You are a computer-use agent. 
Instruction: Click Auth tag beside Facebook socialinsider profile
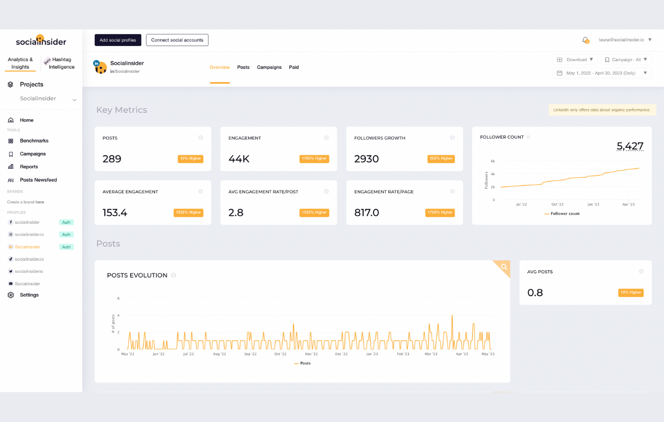pyautogui.click(x=66, y=223)
